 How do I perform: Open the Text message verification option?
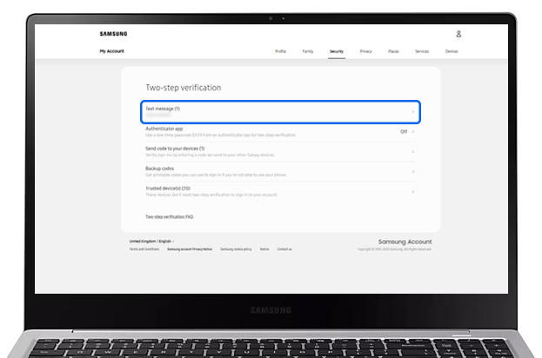tap(280, 111)
